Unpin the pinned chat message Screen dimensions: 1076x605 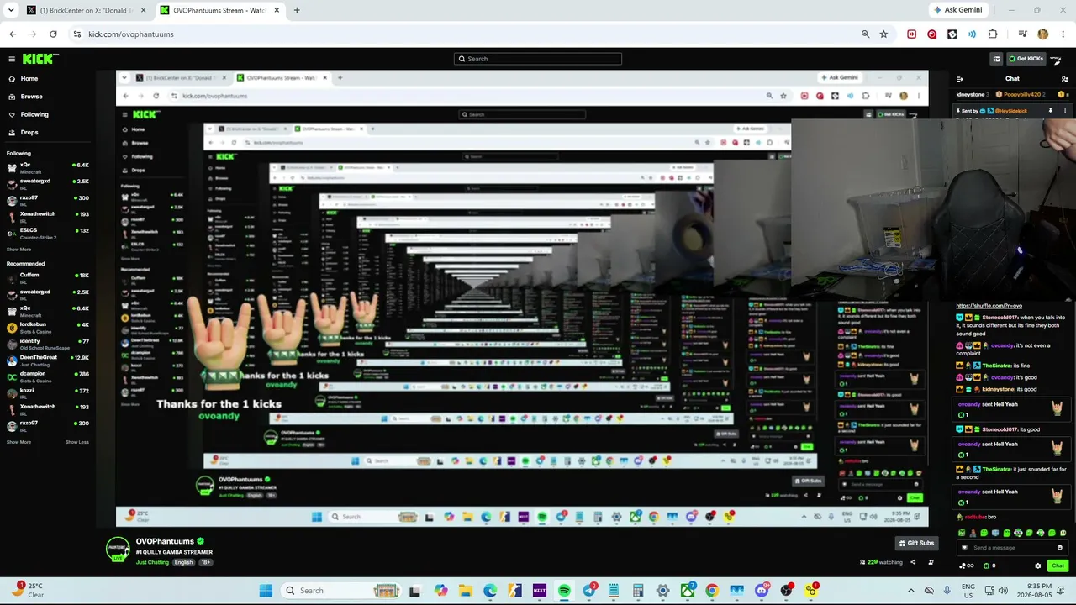click(1050, 111)
